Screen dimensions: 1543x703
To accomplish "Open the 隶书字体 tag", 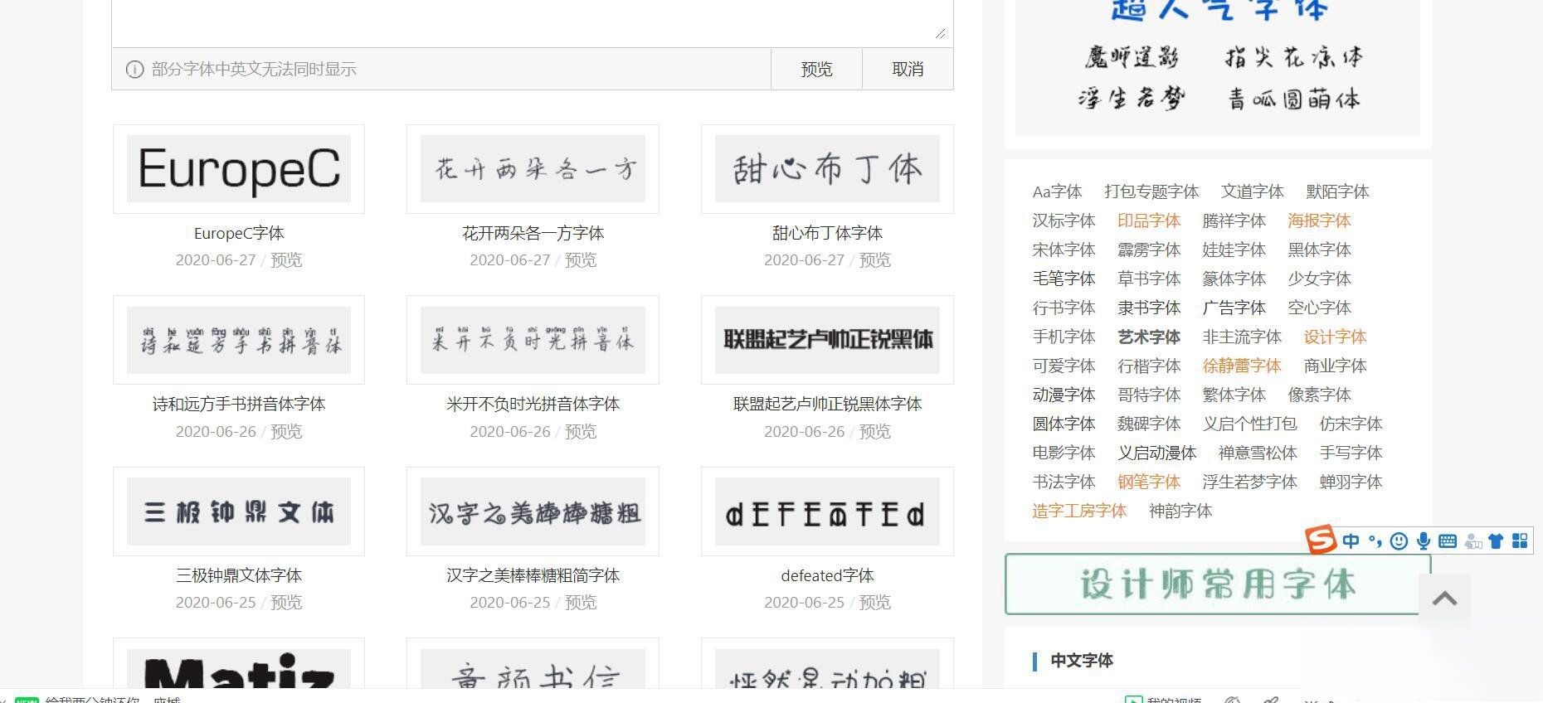I will (1148, 308).
